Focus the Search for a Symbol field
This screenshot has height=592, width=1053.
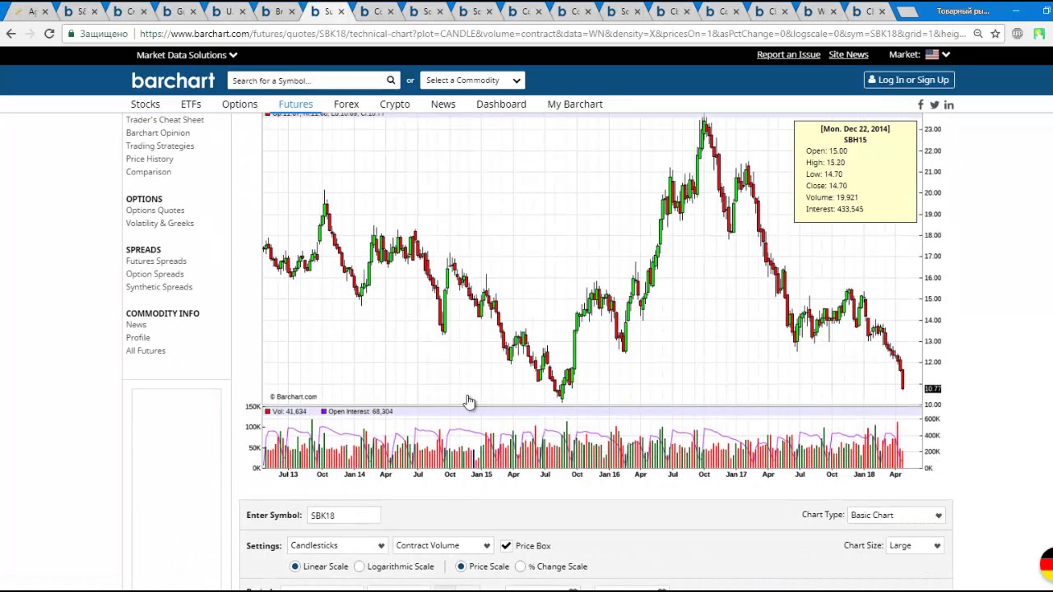306,80
